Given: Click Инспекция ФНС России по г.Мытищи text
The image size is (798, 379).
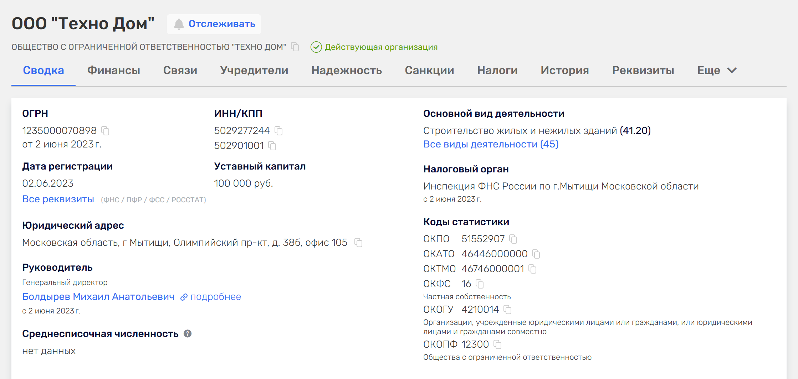Looking at the screenshot, I should pyautogui.click(x=561, y=186).
